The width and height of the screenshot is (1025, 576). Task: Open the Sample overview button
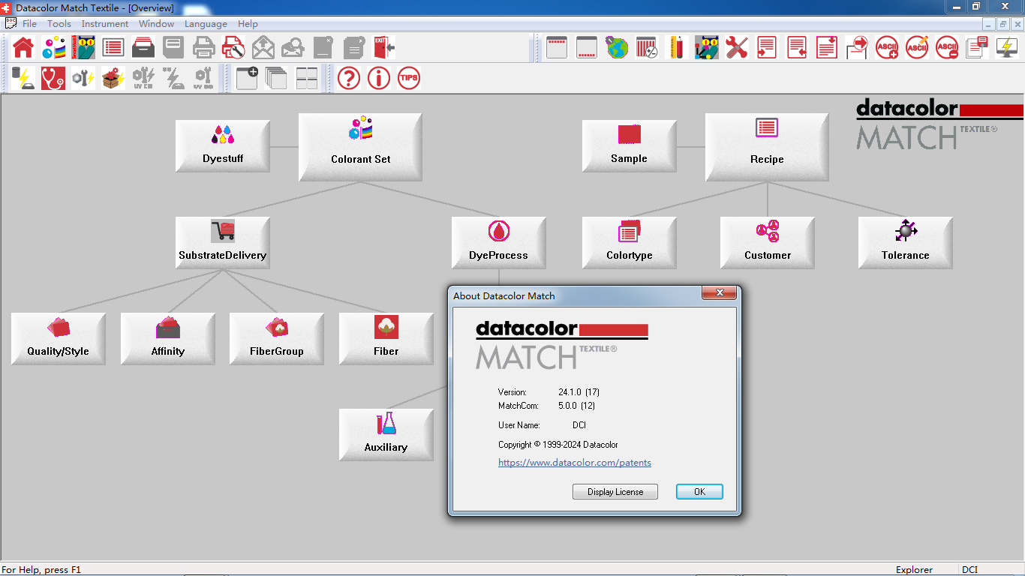pyautogui.click(x=629, y=146)
